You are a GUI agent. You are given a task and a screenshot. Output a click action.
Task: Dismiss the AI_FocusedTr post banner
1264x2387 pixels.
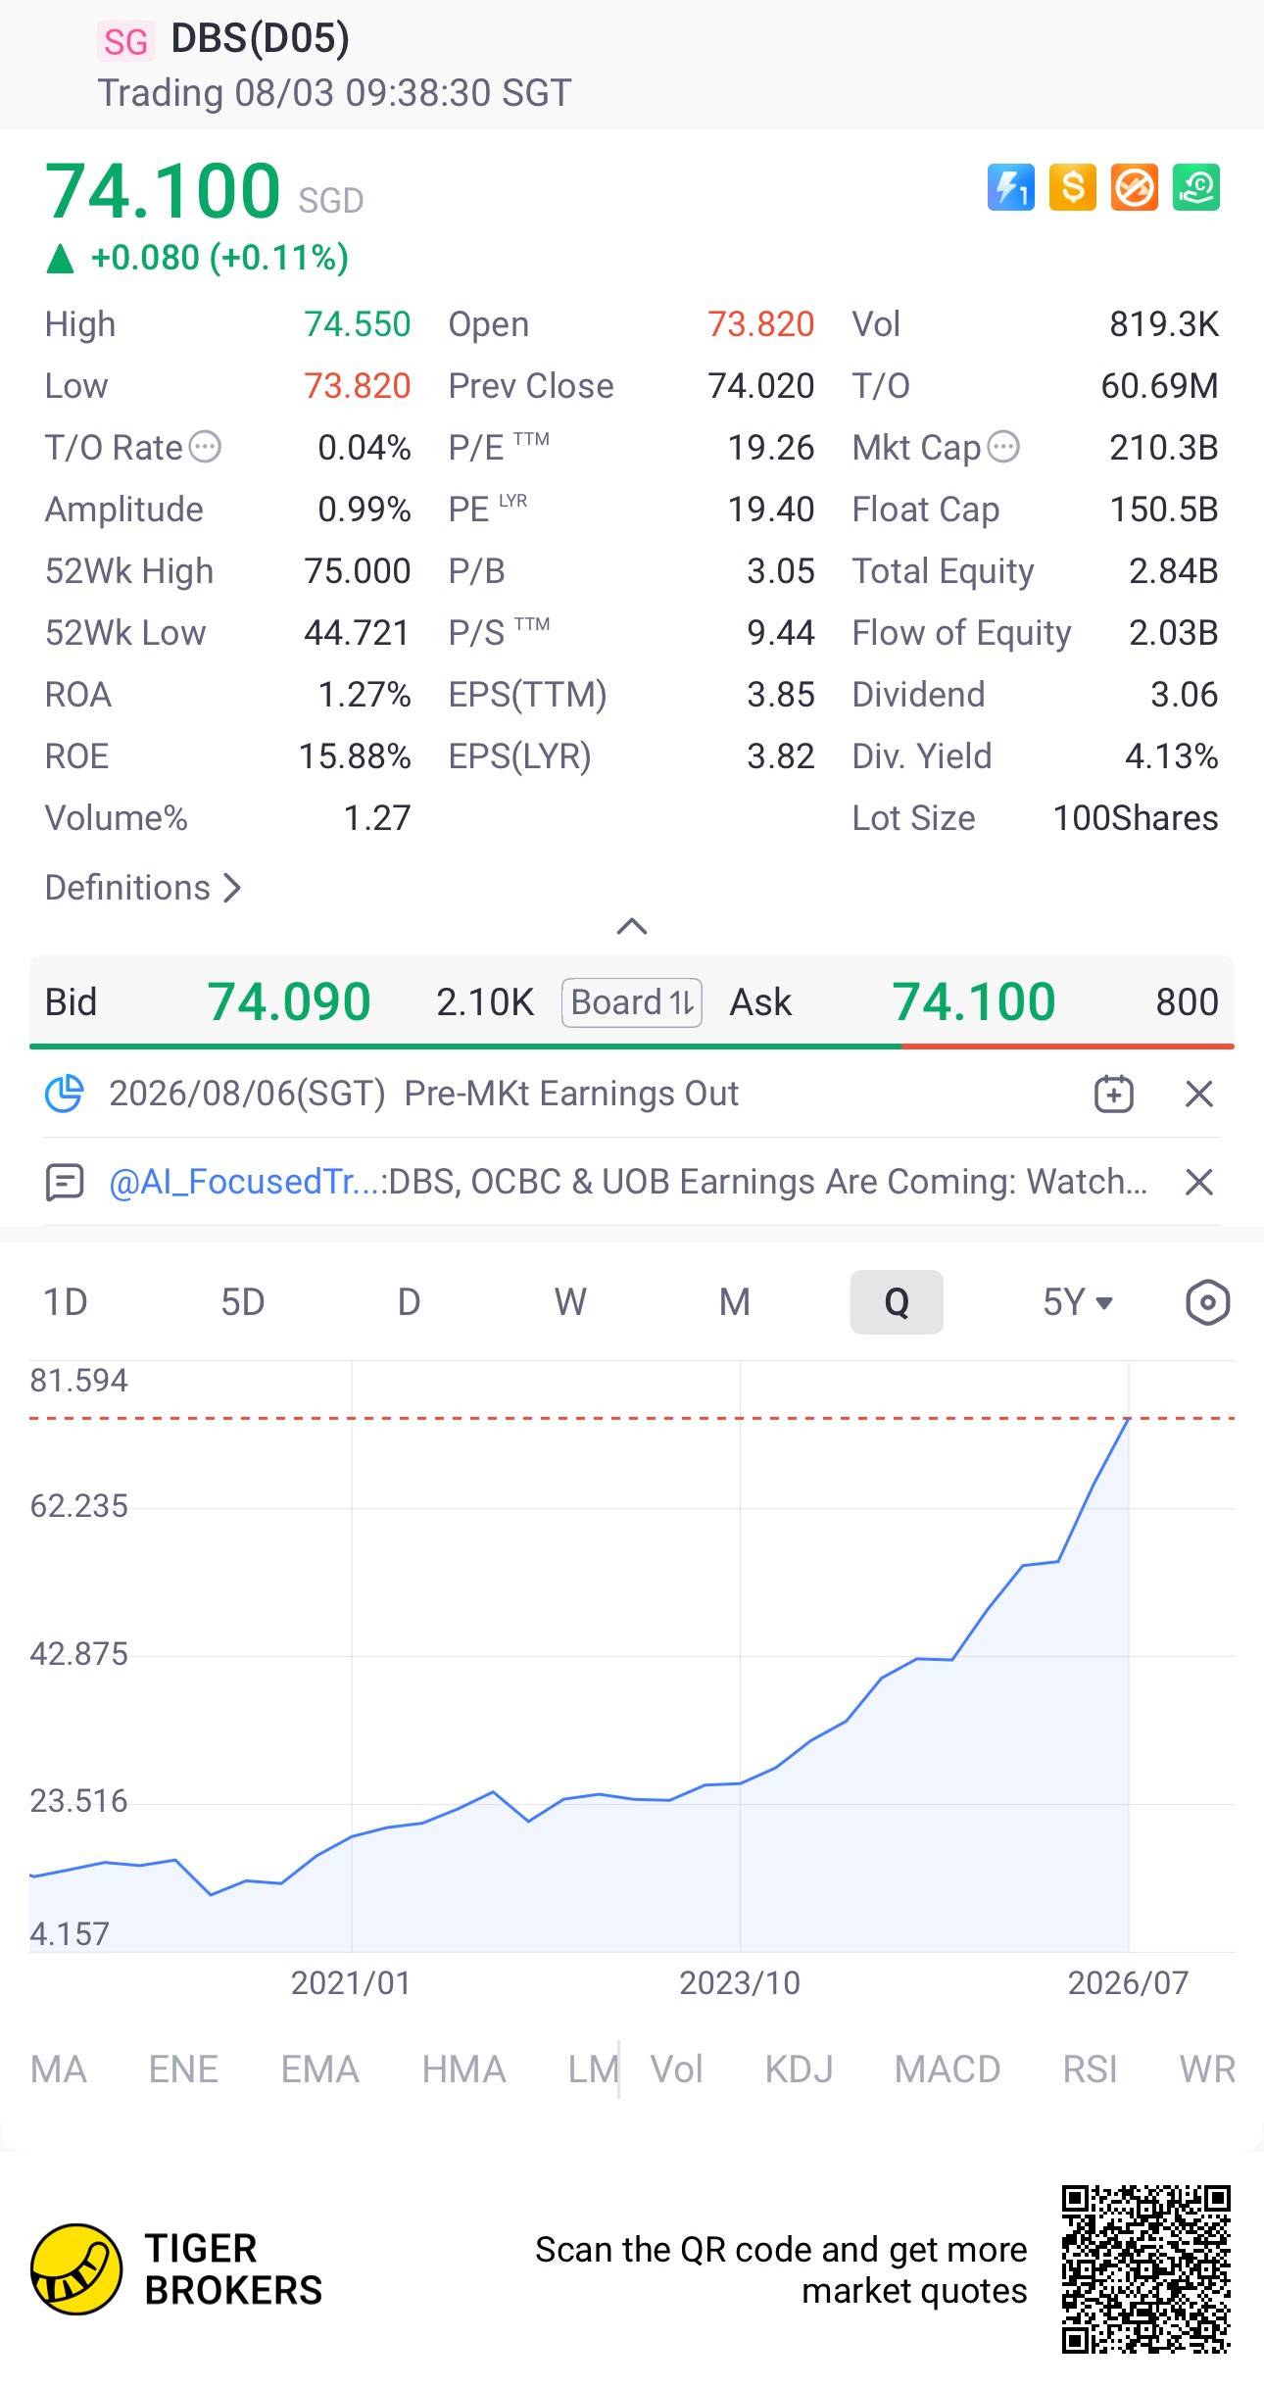click(1199, 1182)
